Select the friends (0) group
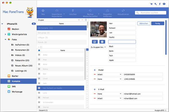This screenshot has height=112, width=169. (62, 42)
